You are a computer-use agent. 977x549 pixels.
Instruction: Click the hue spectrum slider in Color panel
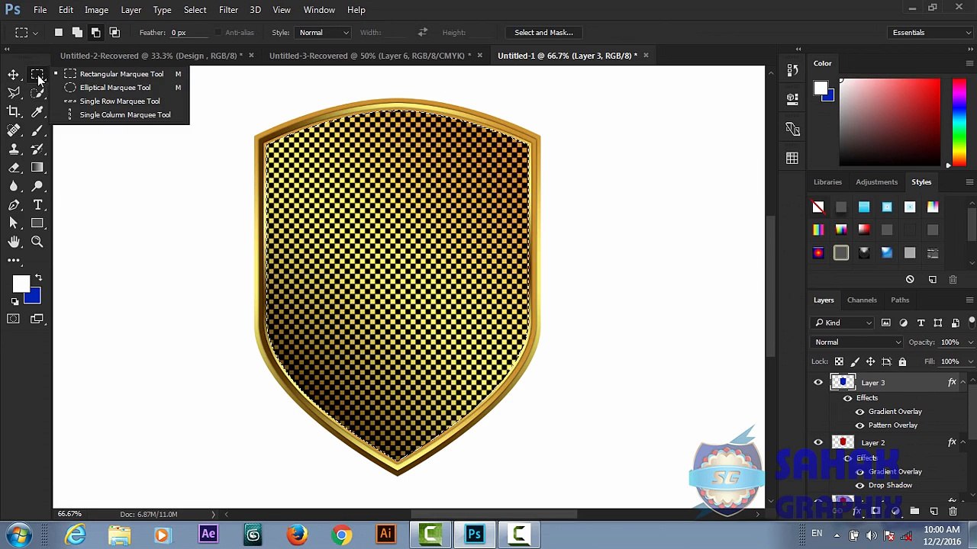coord(959,122)
